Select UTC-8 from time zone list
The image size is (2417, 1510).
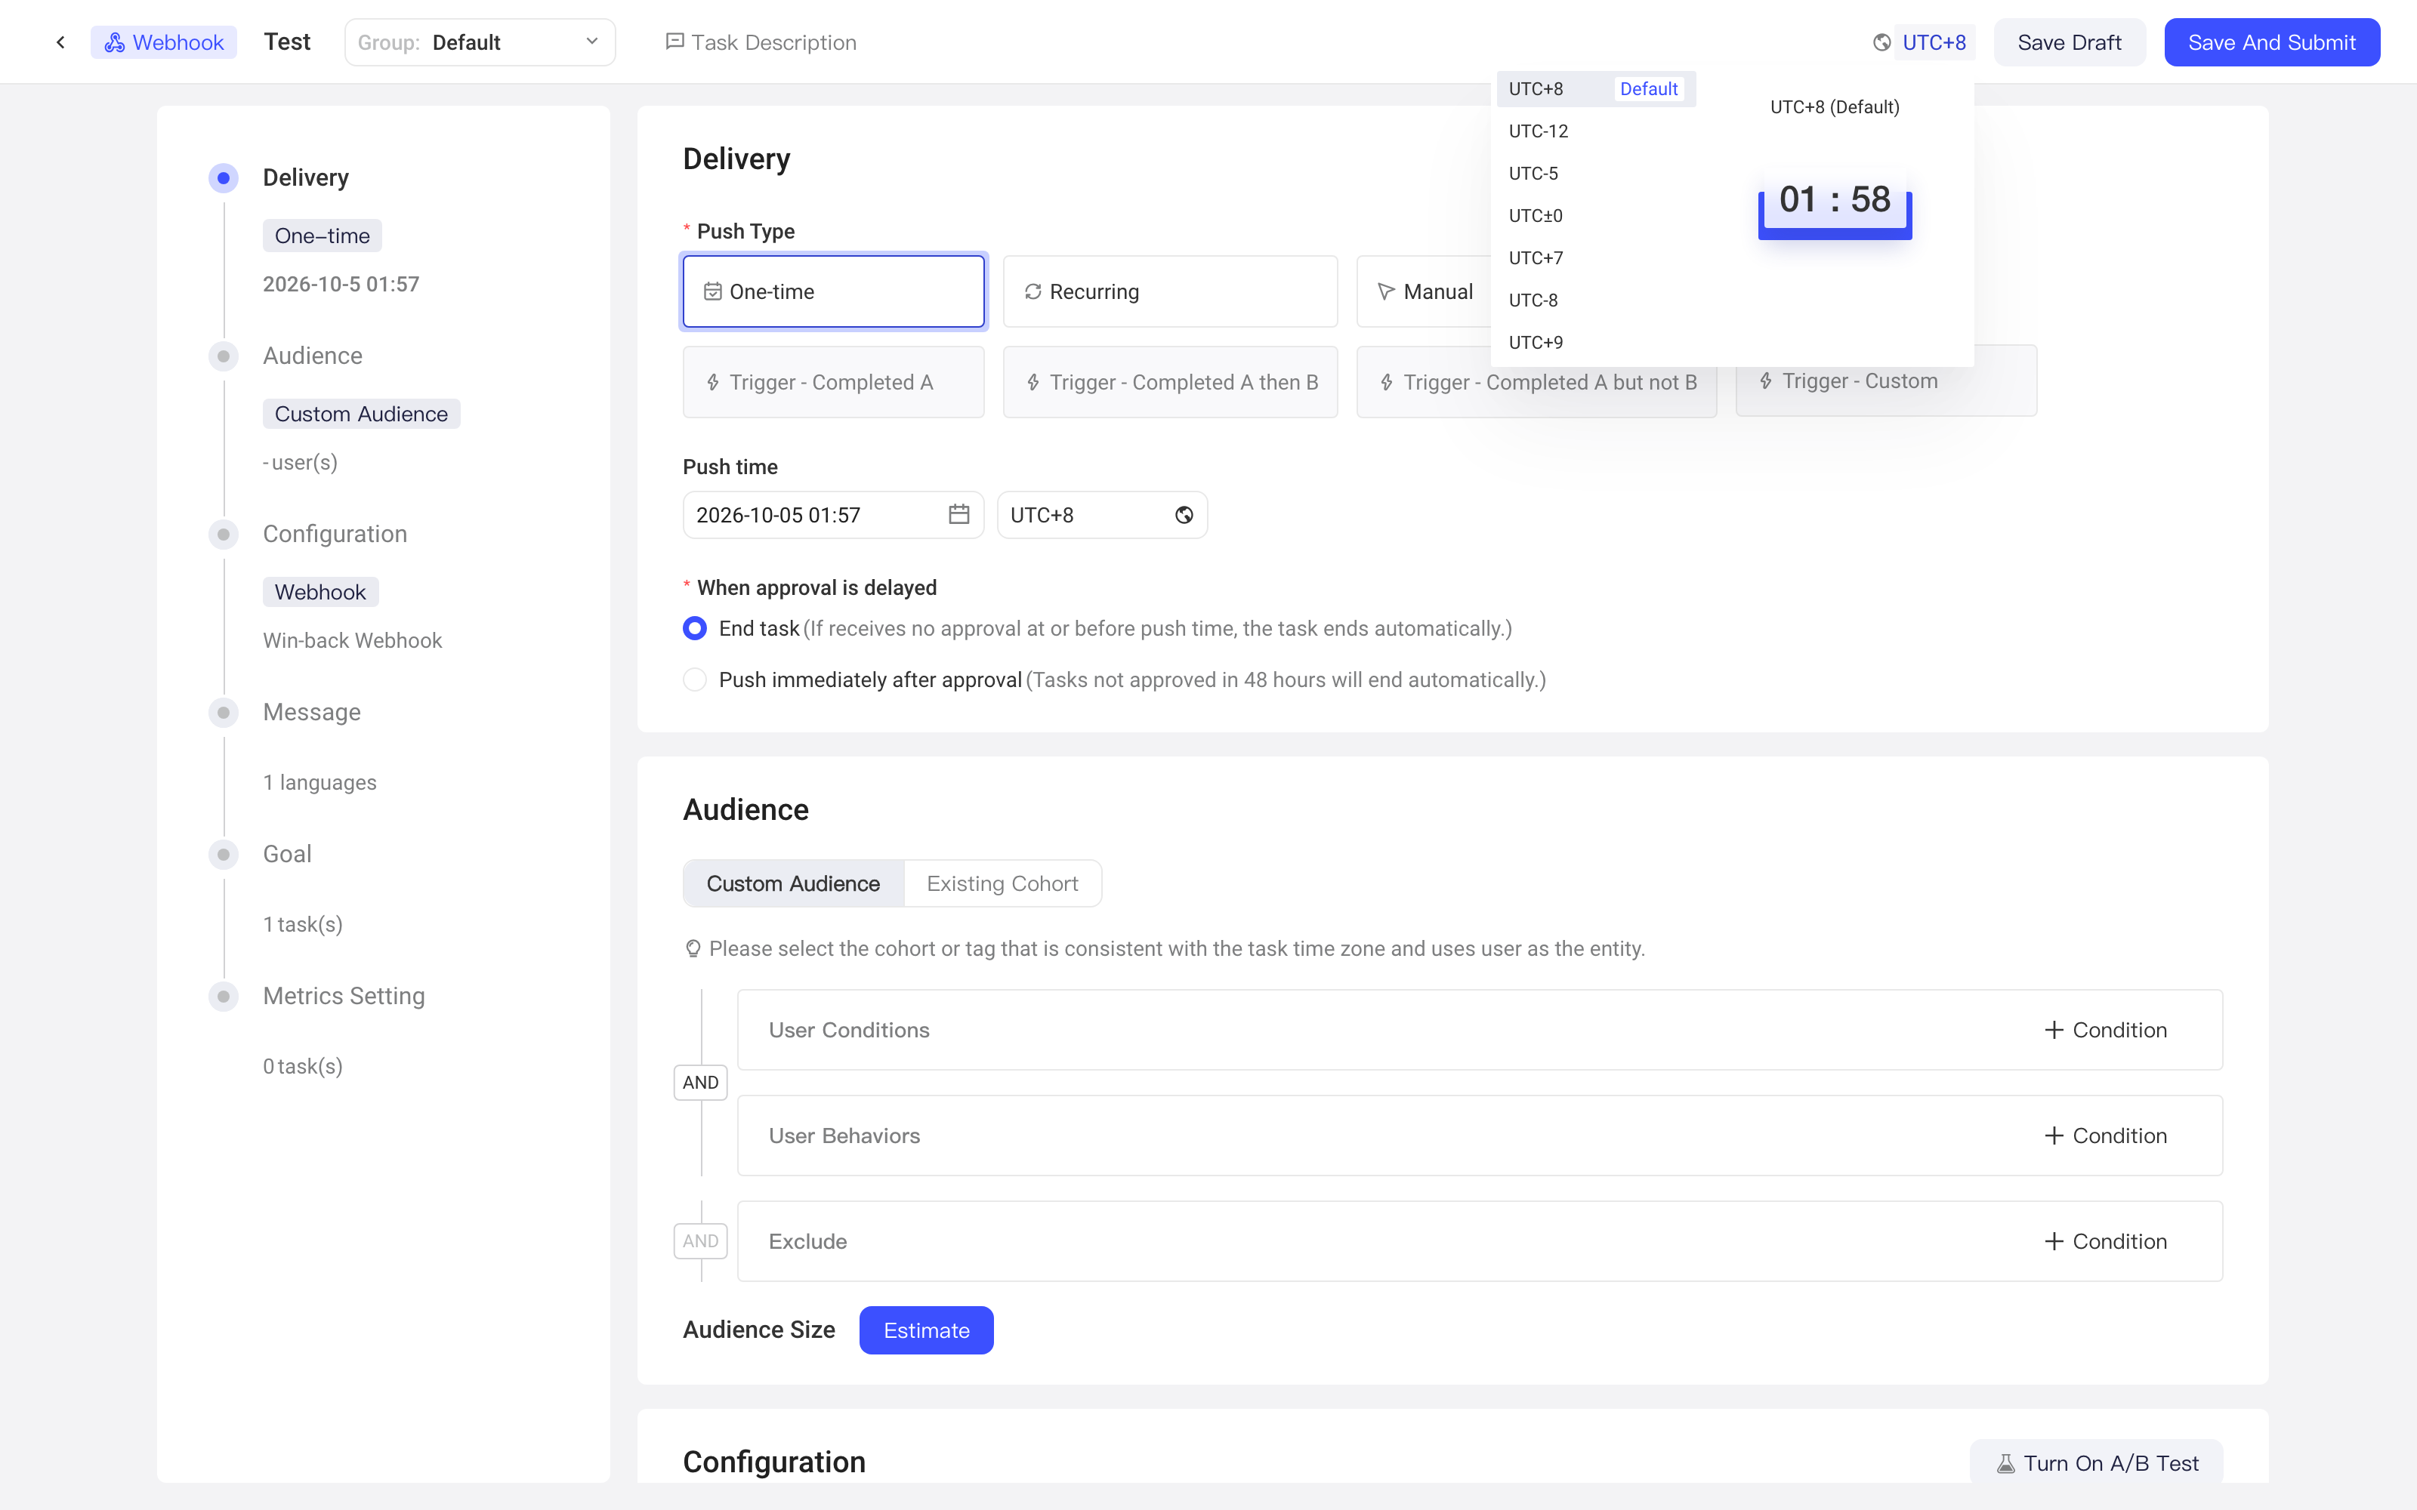point(1596,300)
